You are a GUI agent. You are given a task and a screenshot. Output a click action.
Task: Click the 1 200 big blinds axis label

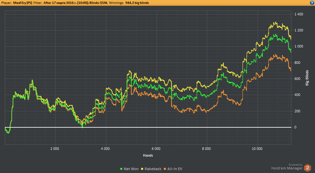pyautogui.click(x=299, y=30)
